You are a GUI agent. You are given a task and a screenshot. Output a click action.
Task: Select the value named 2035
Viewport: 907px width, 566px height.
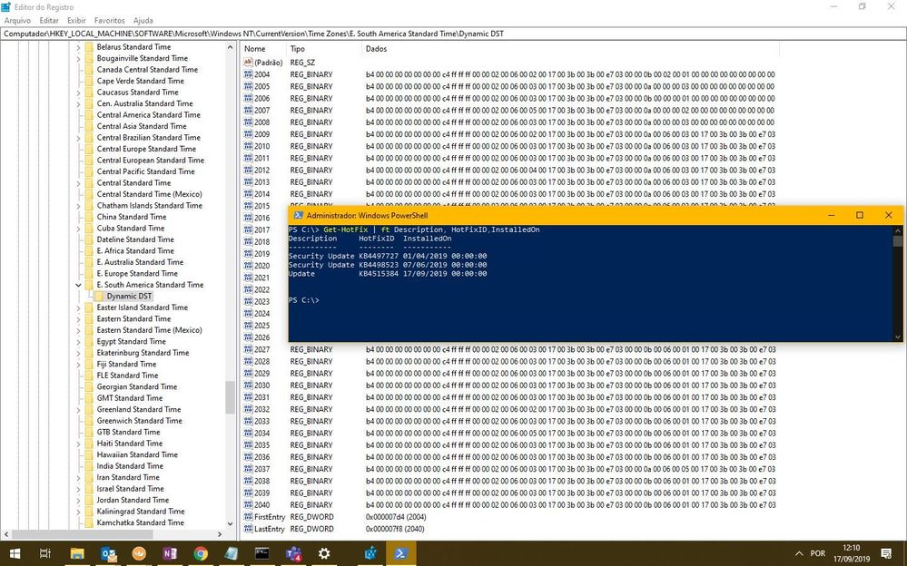coord(262,445)
